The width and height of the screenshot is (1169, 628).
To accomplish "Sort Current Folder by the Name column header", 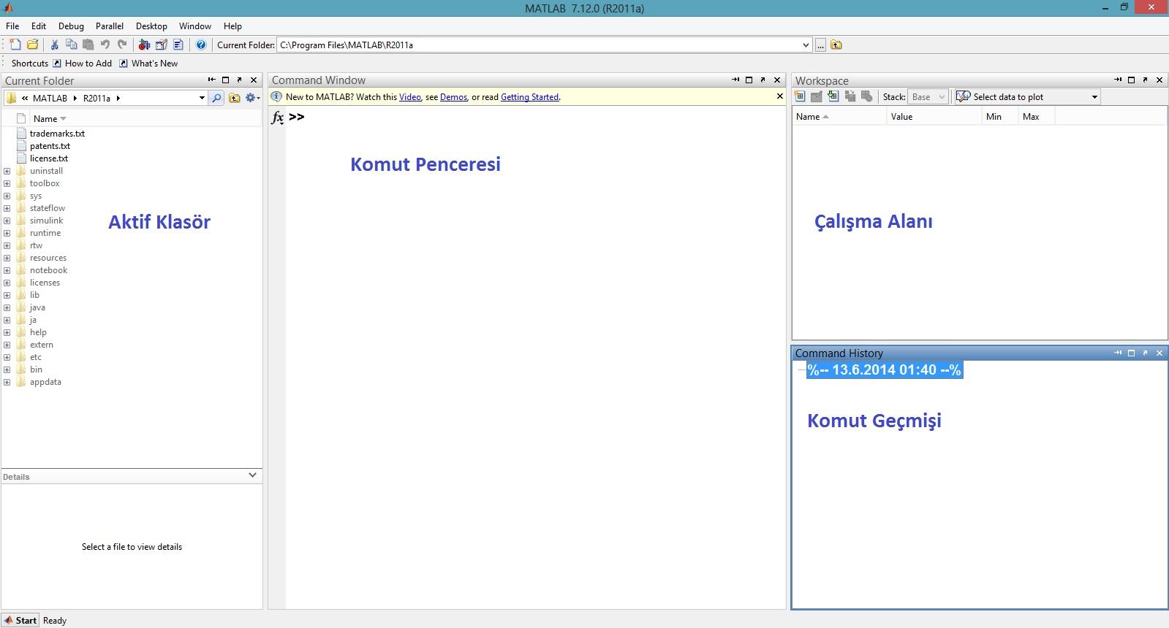I will 50,118.
